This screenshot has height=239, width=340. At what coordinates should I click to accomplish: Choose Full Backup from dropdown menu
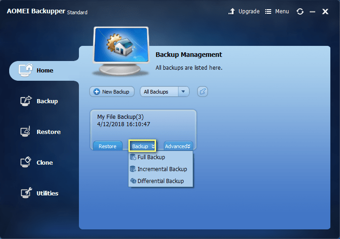click(x=161, y=157)
